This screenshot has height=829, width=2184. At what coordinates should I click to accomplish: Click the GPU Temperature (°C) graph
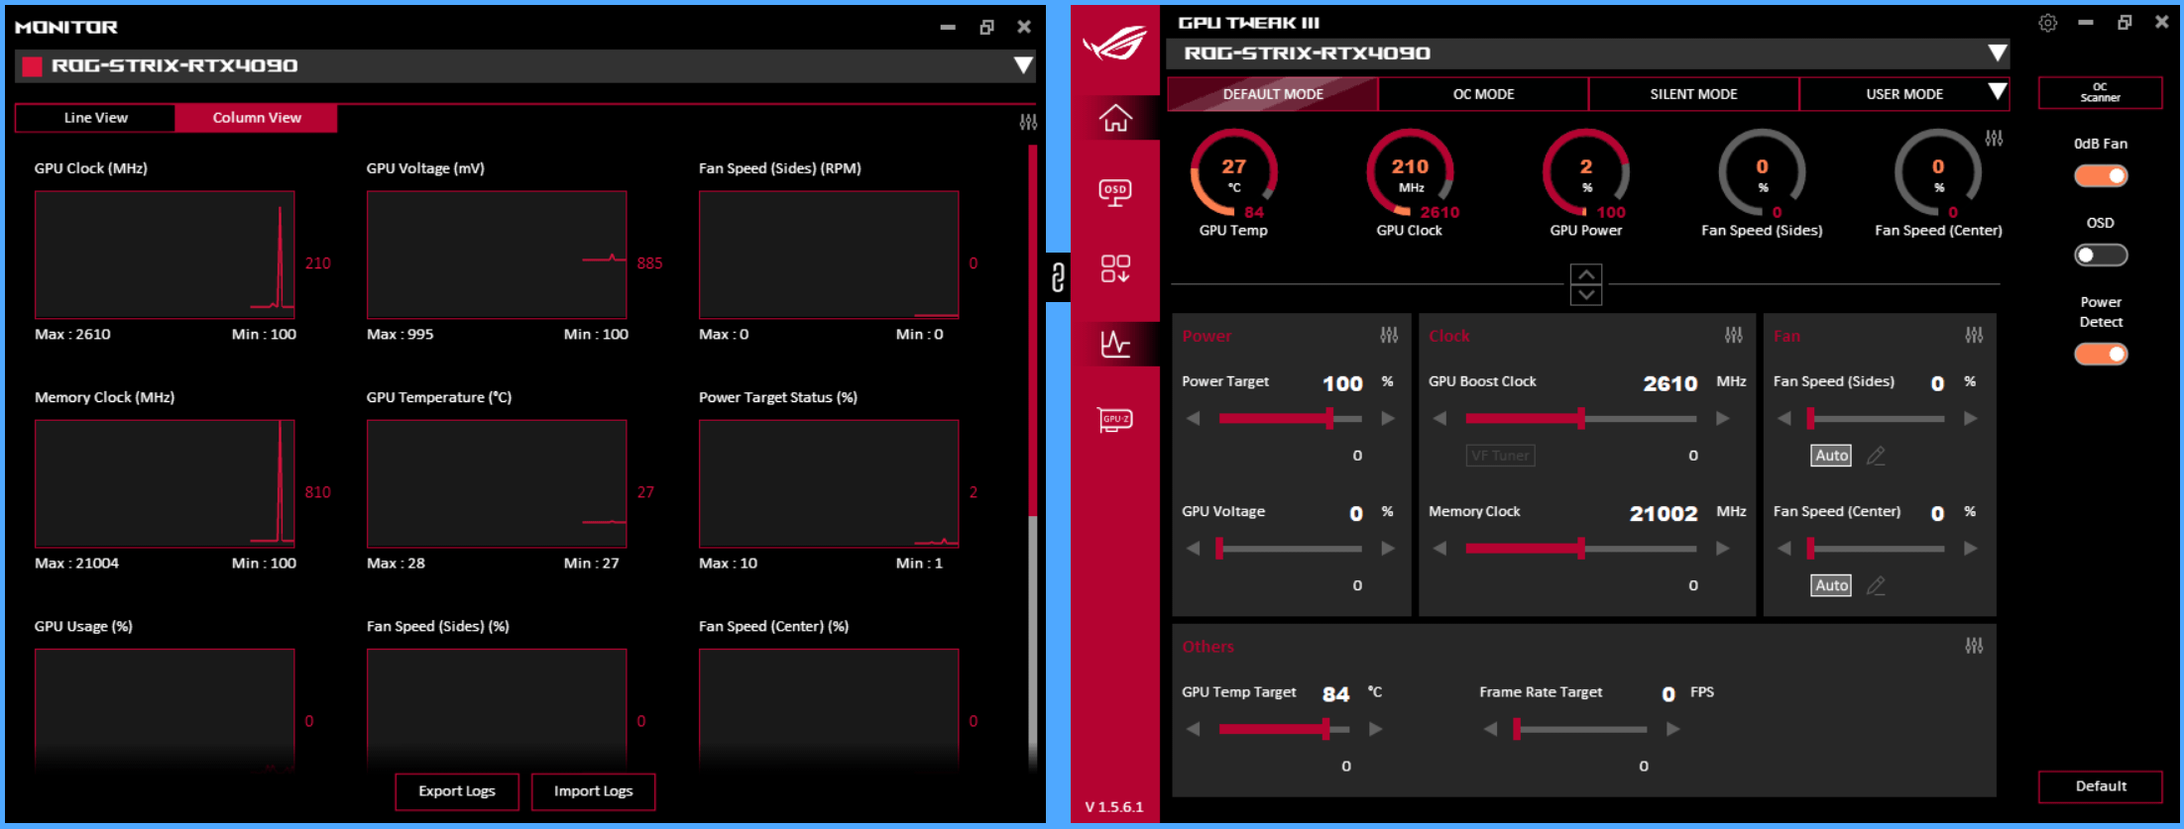497,483
